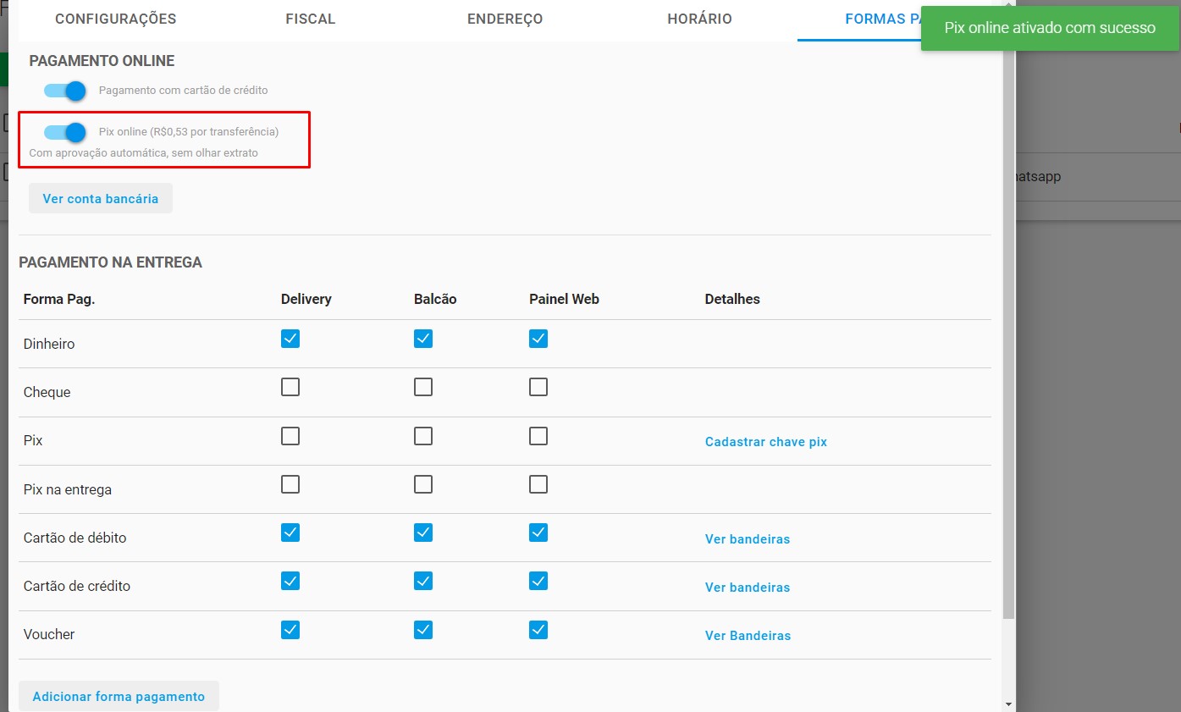Go to the Endereço tab
Screen dimensions: 1181x712
[505, 19]
